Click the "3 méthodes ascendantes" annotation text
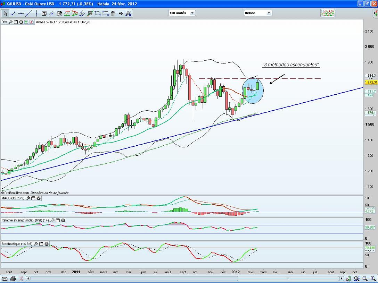The height and width of the screenshot is (283, 378). tap(290, 65)
